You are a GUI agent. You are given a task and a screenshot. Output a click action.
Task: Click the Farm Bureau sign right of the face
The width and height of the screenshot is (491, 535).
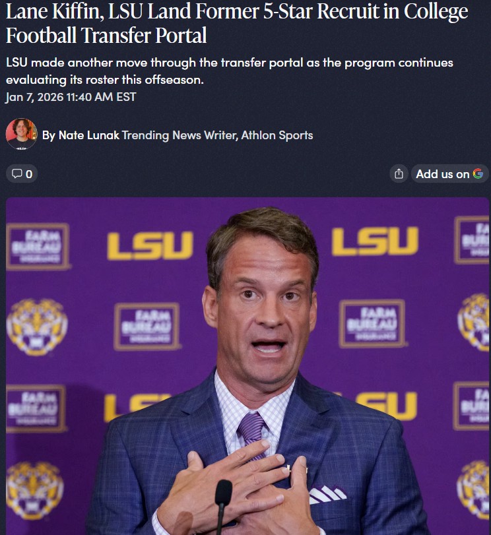click(372, 323)
